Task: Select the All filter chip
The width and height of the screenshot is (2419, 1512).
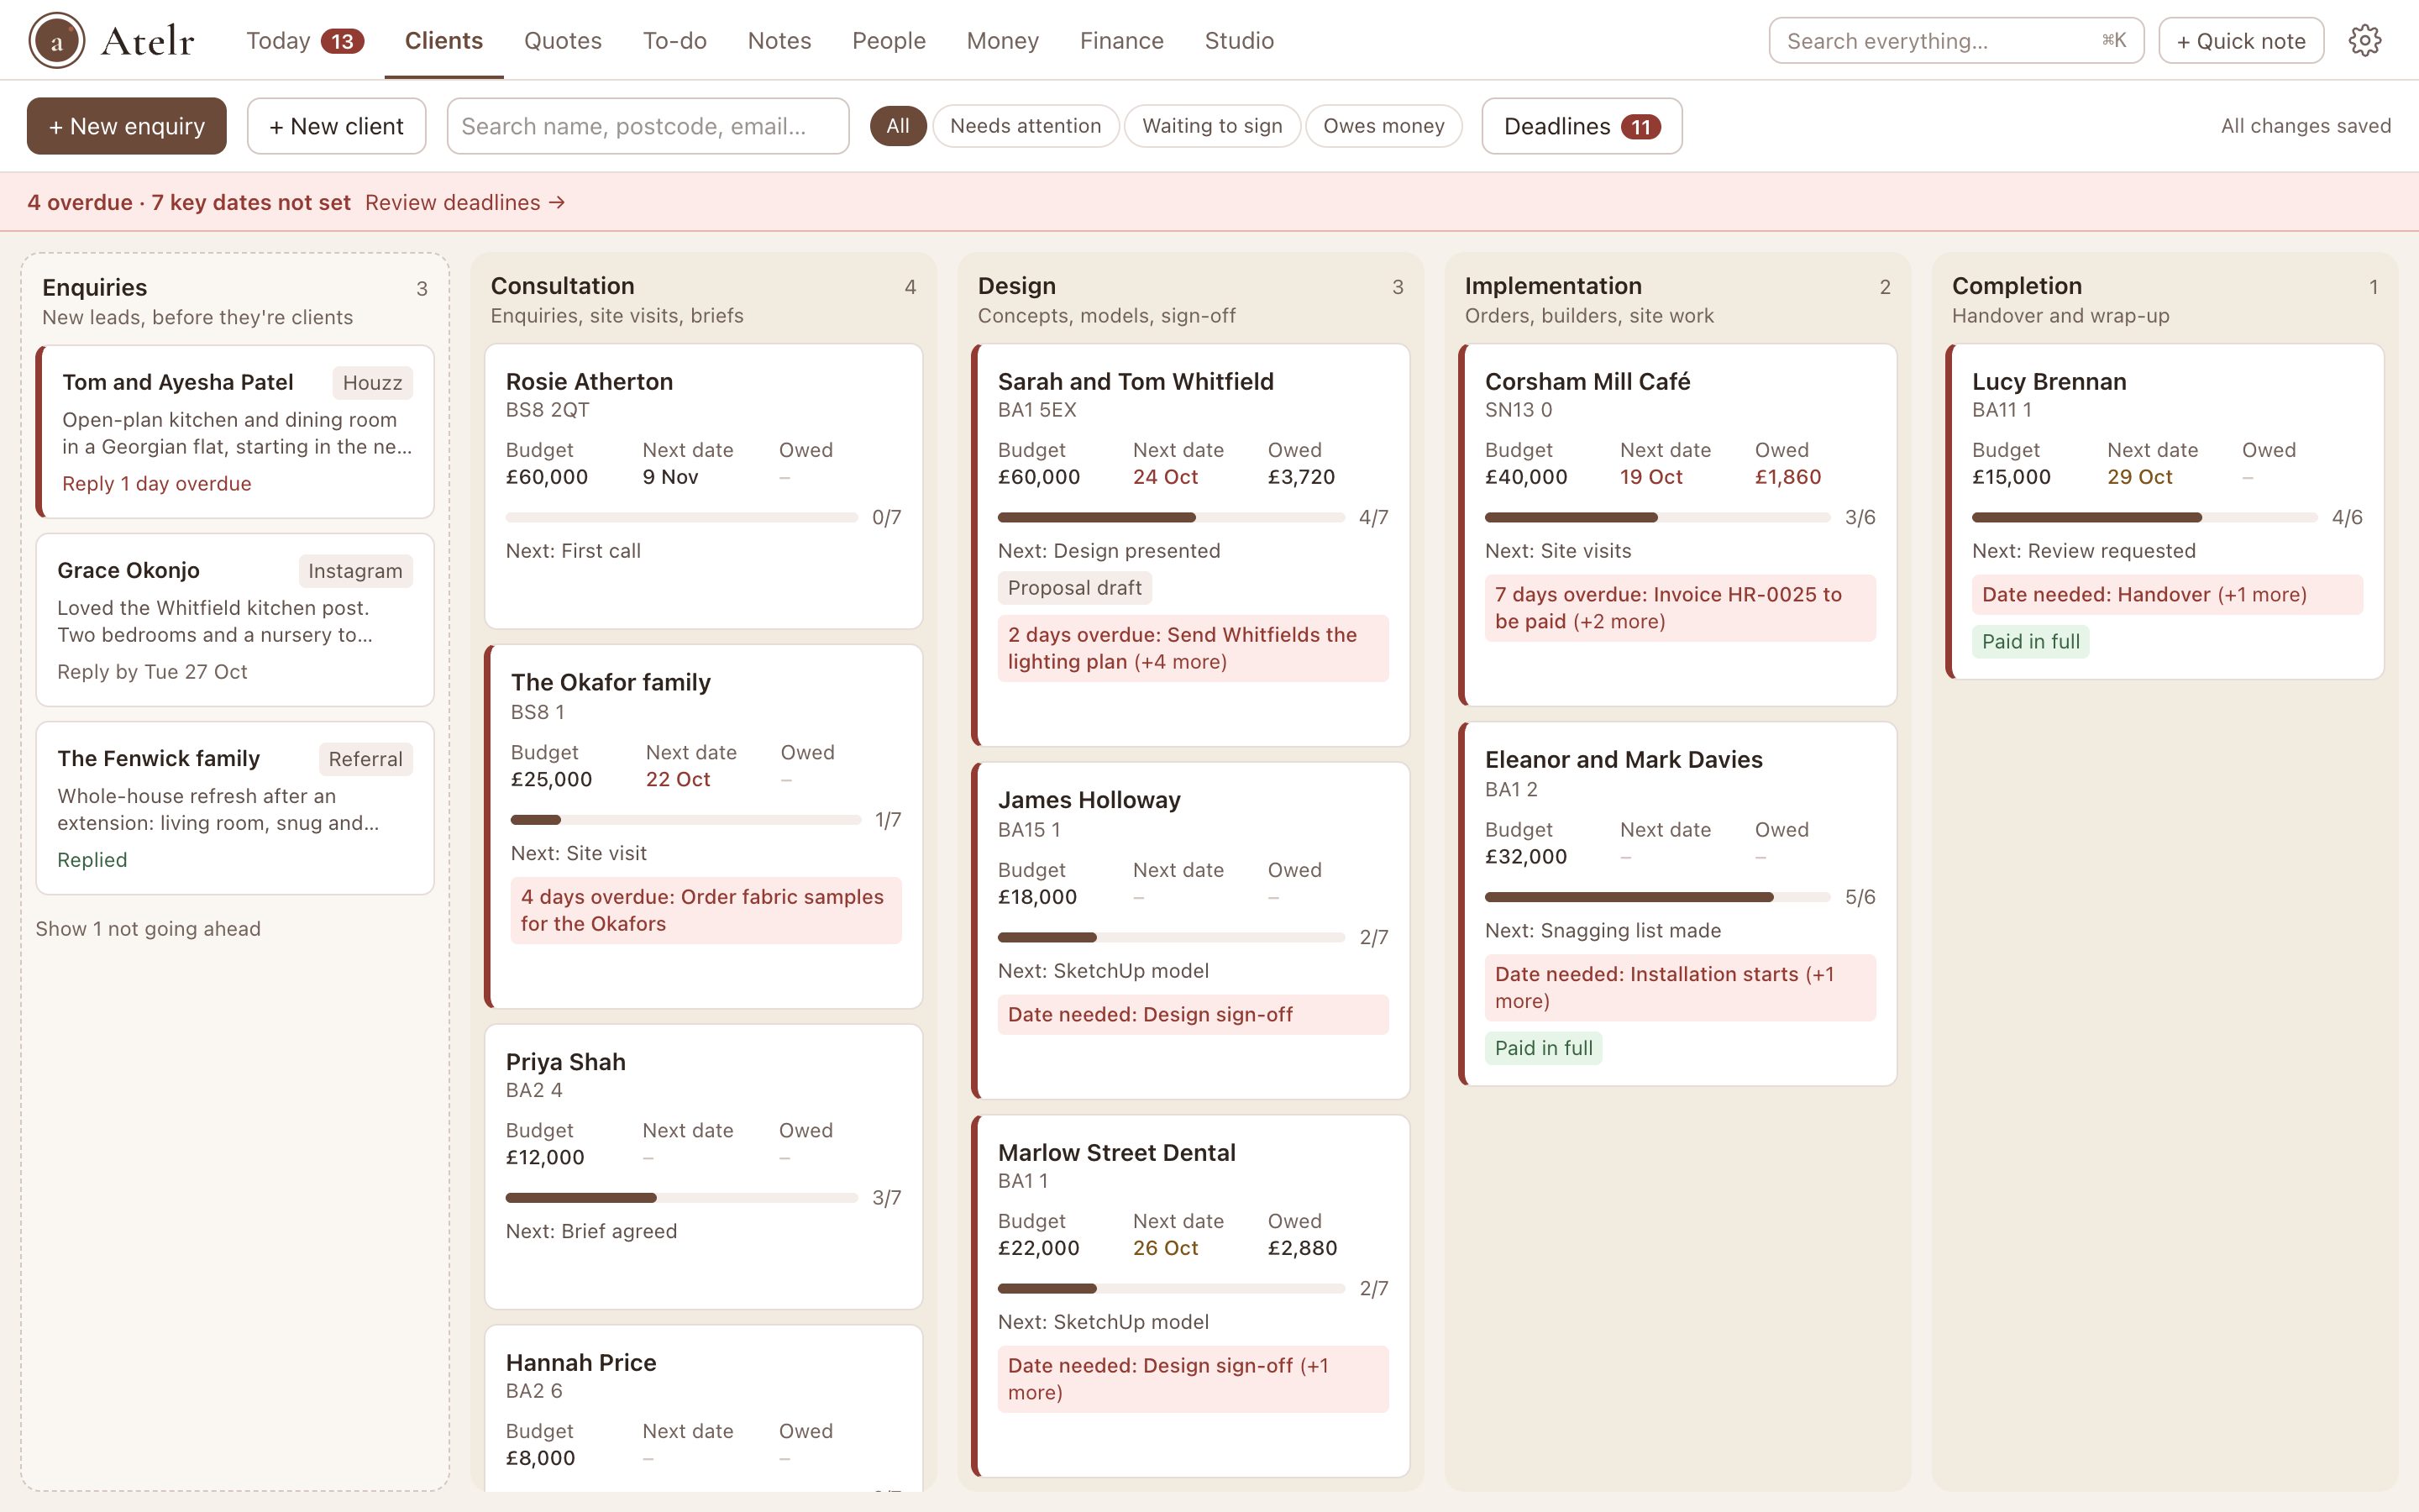Action: tap(898, 126)
